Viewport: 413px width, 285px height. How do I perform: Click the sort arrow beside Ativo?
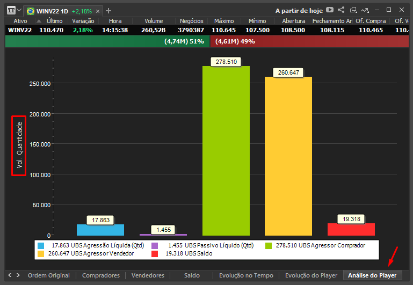(39, 21)
